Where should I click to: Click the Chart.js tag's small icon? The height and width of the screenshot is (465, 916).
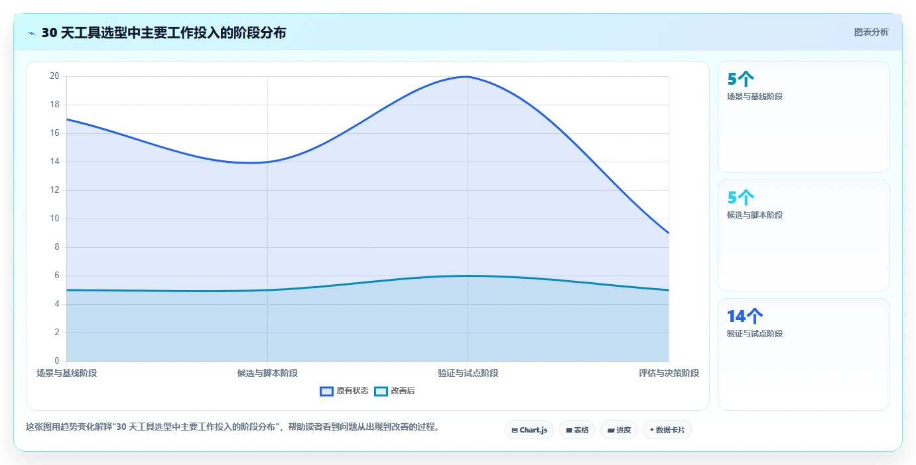coord(515,430)
